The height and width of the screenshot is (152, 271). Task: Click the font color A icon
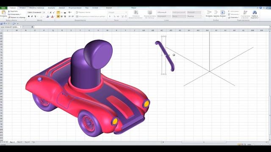52,16
